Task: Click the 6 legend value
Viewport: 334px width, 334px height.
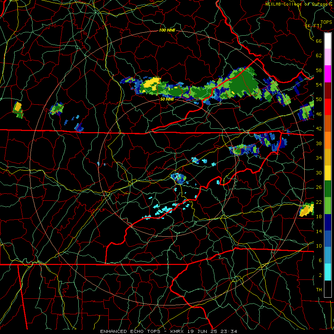Action: coord(320,261)
